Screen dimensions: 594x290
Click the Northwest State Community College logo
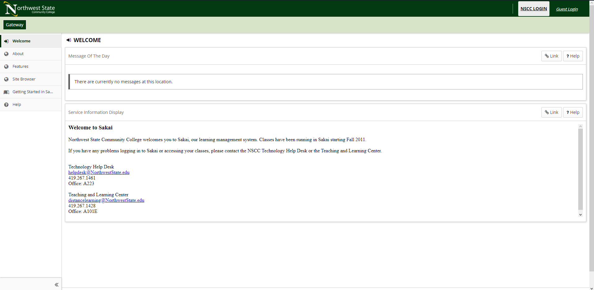pyautogui.click(x=30, y=9)
